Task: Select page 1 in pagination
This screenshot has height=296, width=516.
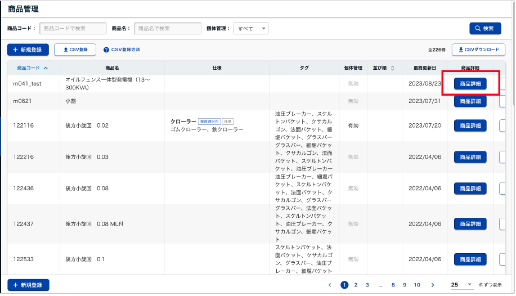Action: 344,285
